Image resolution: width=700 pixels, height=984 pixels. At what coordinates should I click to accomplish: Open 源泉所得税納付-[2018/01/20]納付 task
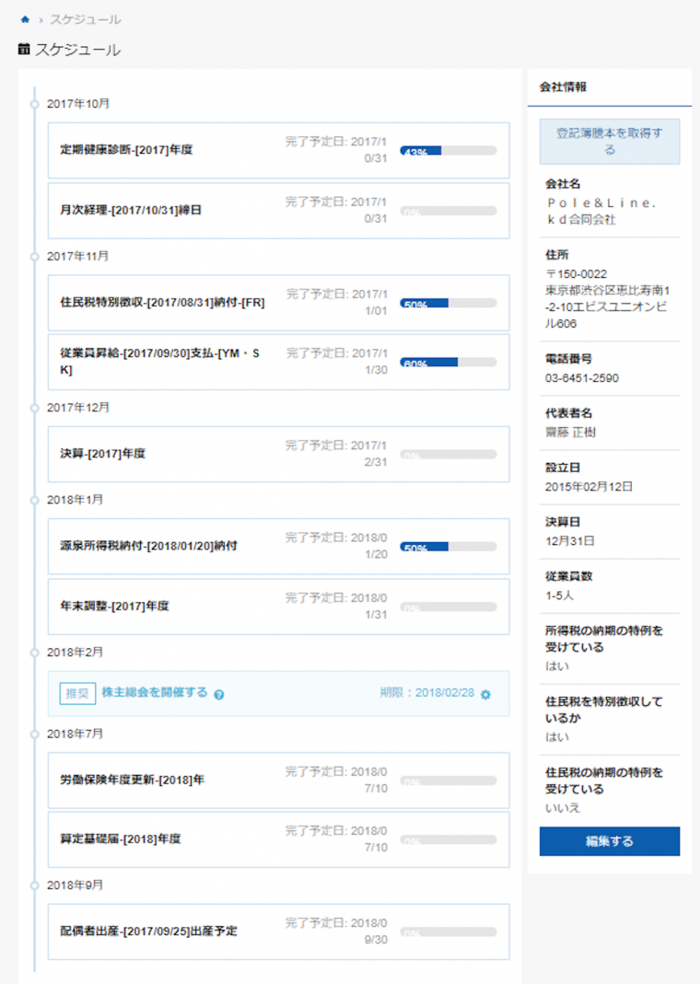pos(148,545)
